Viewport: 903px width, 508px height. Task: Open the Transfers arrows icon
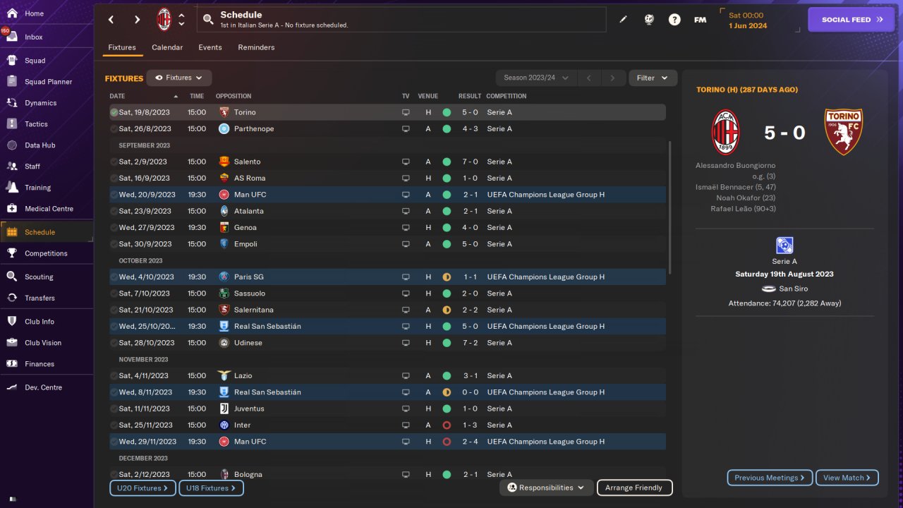point(12,298)
